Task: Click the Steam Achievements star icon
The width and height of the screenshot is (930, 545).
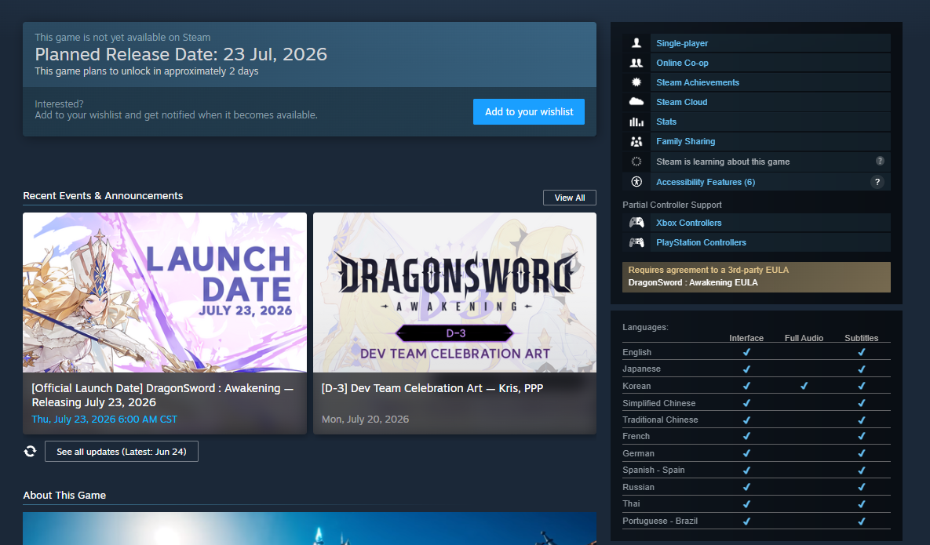Action: pos(636,82)
